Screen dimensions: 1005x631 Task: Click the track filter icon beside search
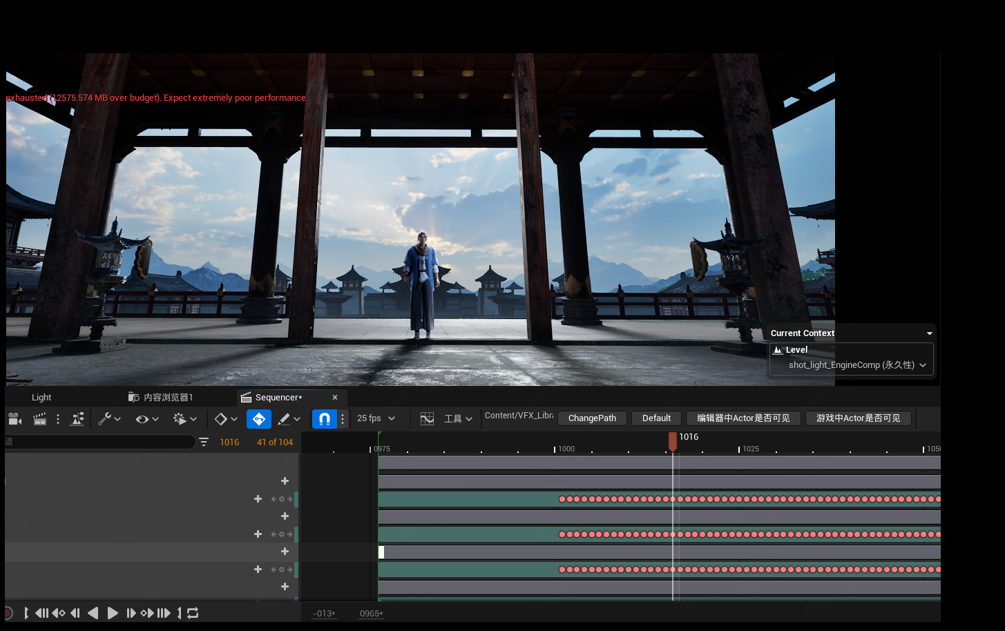point(204,442)
